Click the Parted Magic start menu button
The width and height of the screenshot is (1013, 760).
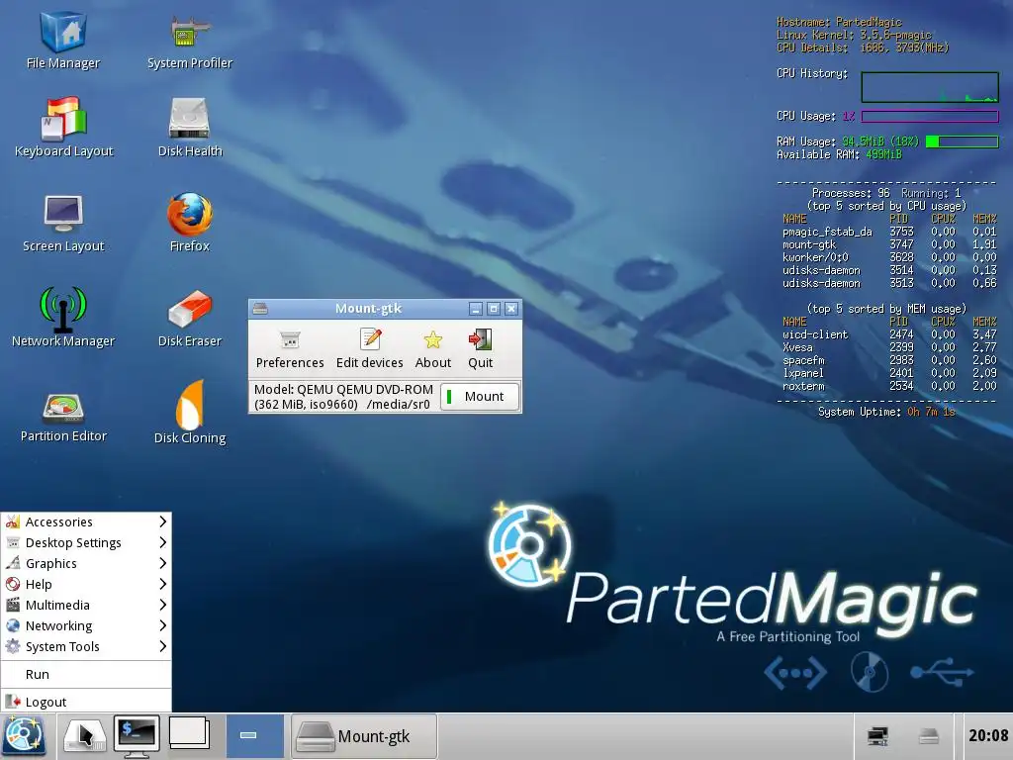coord(24,736)
